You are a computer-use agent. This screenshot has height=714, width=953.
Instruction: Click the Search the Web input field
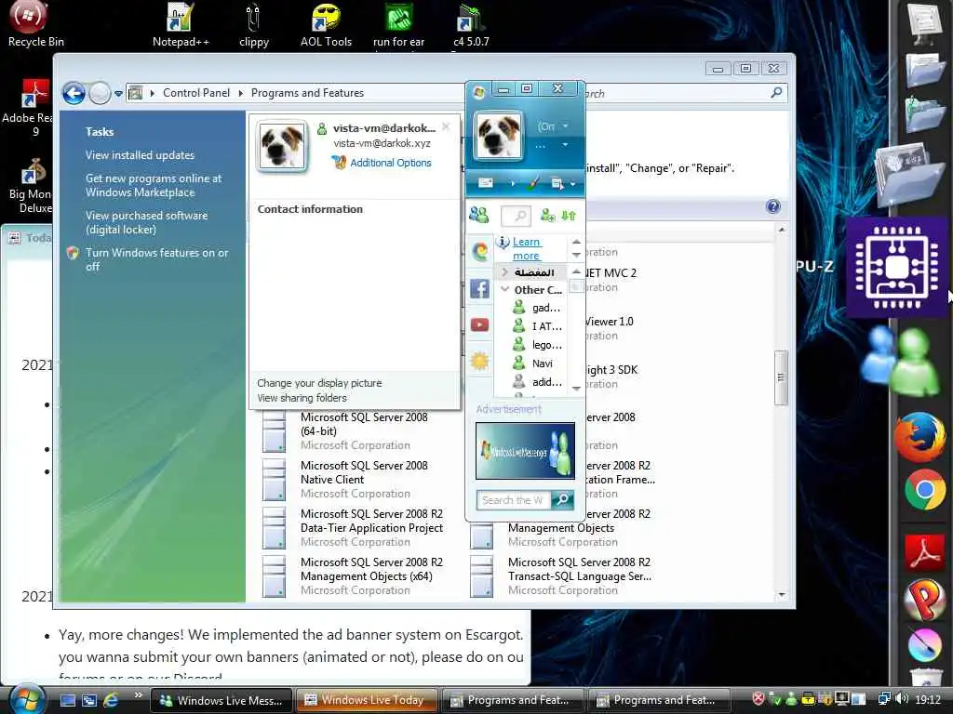513,500
